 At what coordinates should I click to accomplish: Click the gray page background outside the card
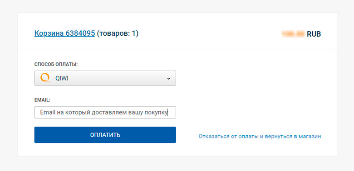[177, 164]
